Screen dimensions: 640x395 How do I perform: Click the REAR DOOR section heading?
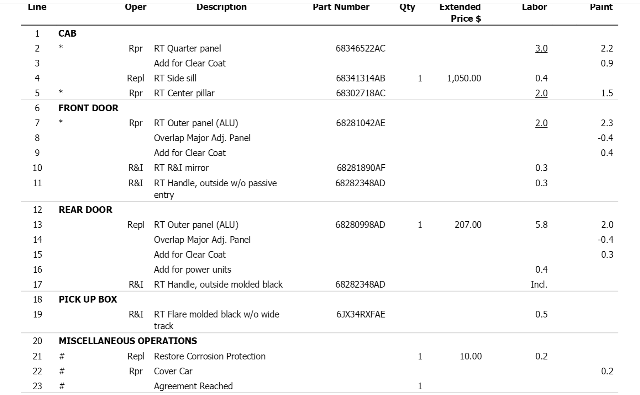[85, 210]
